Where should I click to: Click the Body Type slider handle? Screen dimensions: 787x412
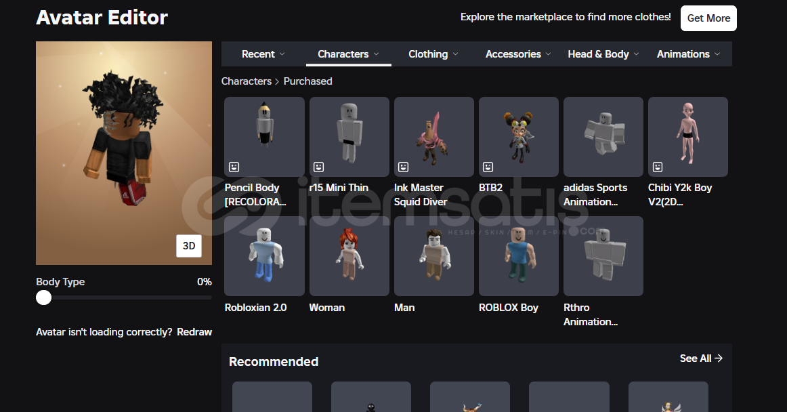(43, 297)
